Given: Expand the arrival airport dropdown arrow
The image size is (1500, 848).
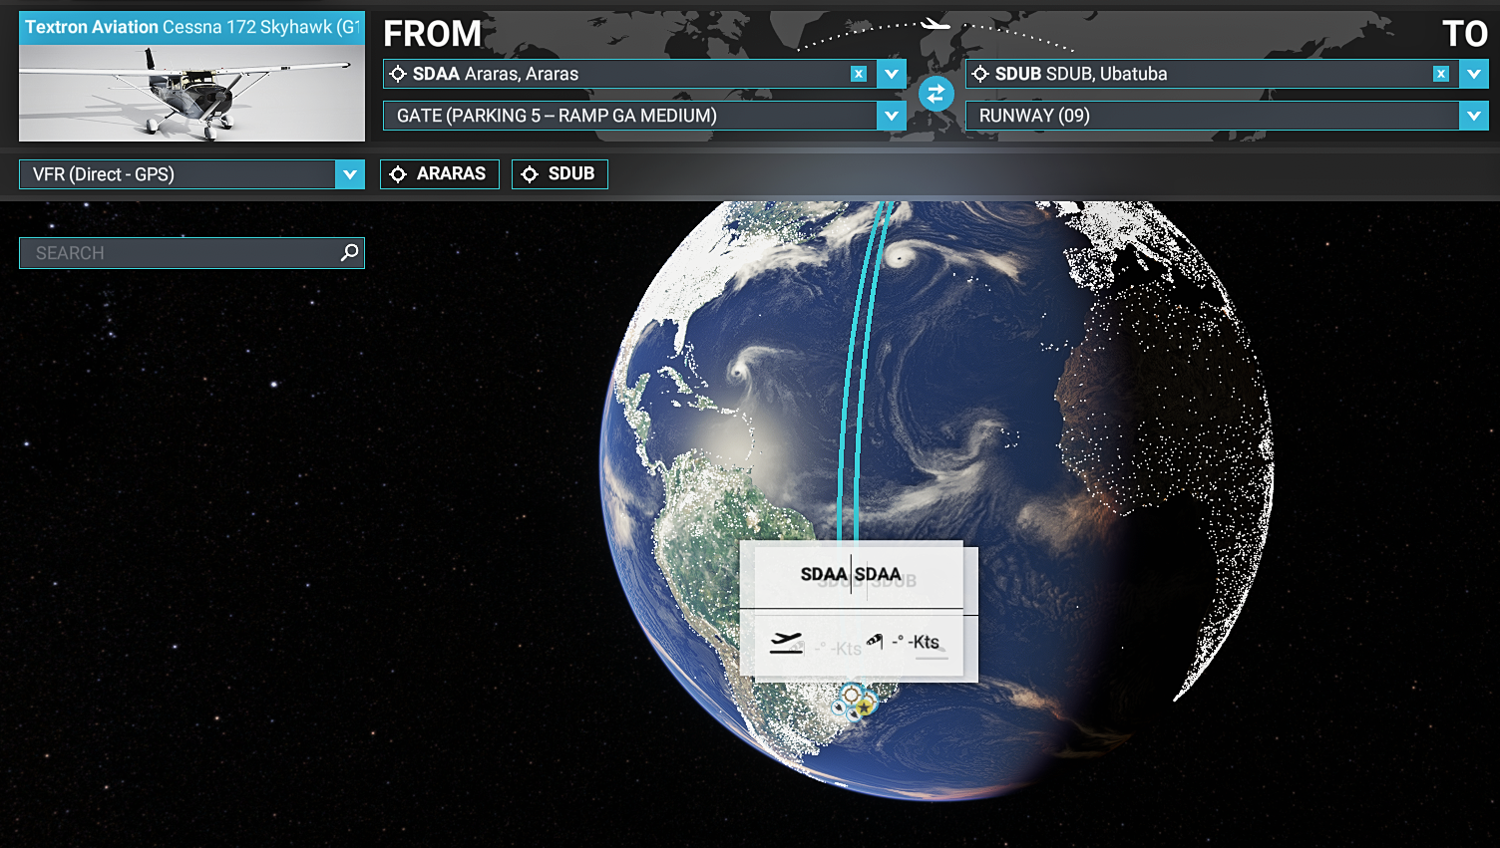Looking at the screenshot, I should [1474, 74].
